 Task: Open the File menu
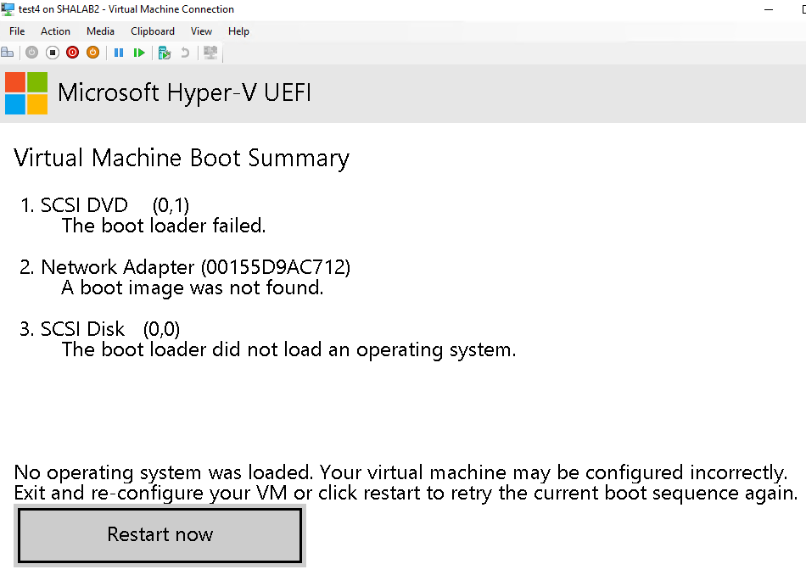(17, 31)
